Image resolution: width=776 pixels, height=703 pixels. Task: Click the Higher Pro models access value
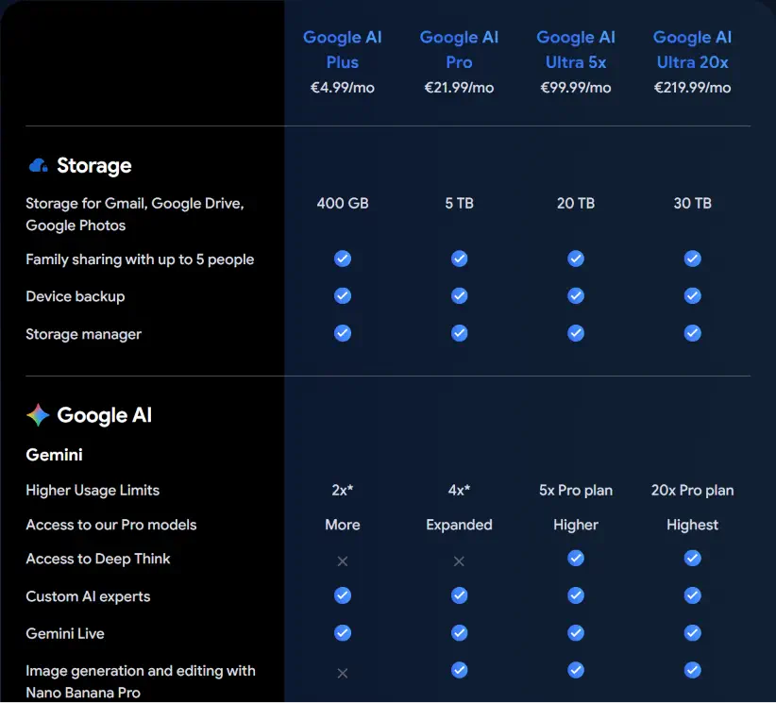pos(576,525)
